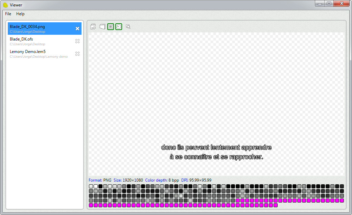This screenshot has height=215, width=352.
Task: Click the Format: PNG status label
Action: pos(100,180)
